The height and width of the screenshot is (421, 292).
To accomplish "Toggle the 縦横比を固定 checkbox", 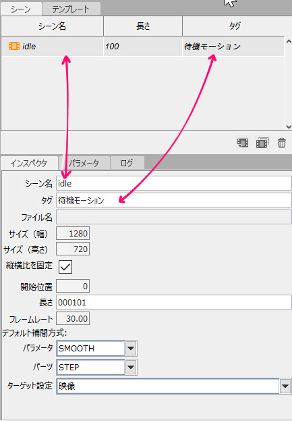I will (65, 267).
